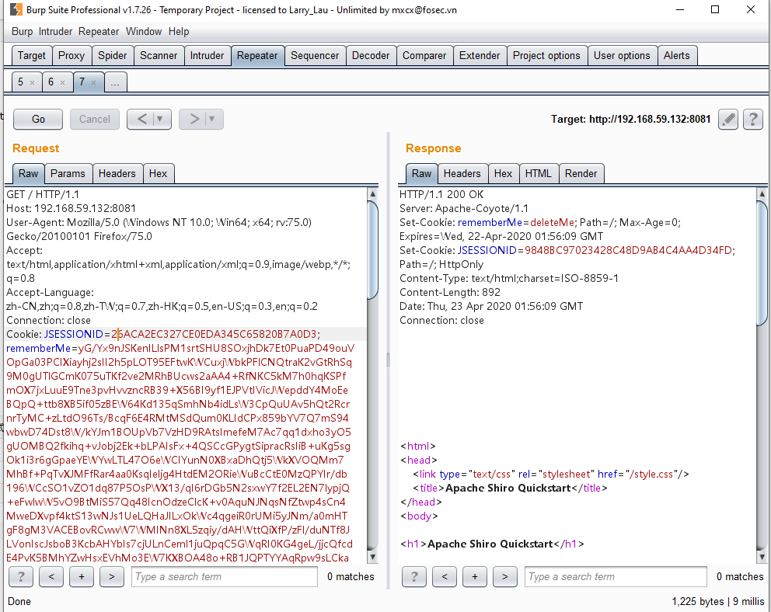771x612 pixels.
Task: Click response search plus options button
Action: [475, 576]
